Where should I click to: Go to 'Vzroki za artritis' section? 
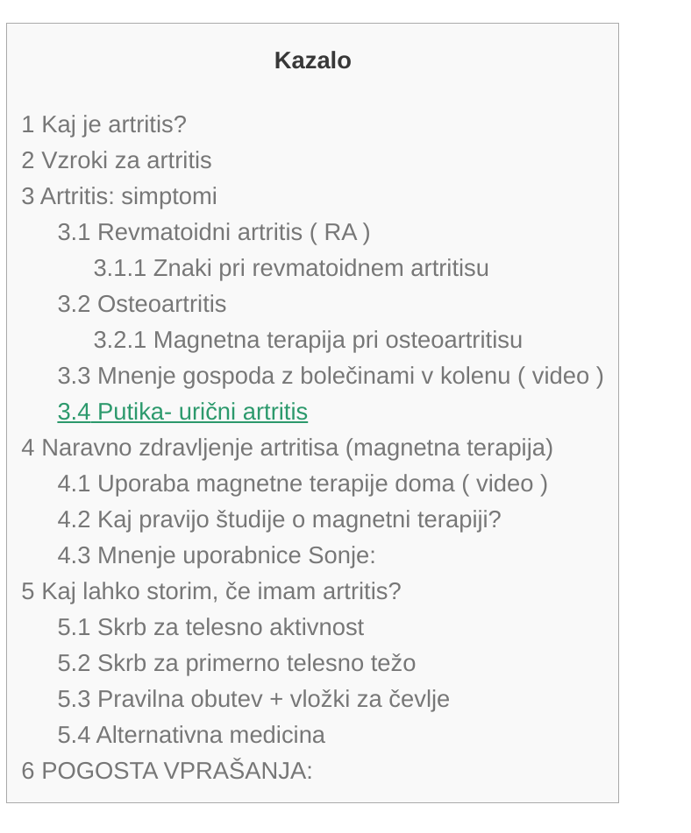pos(117,160)
